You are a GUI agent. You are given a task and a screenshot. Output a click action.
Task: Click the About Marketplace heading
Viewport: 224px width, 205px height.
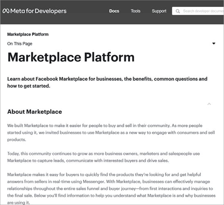35,112
